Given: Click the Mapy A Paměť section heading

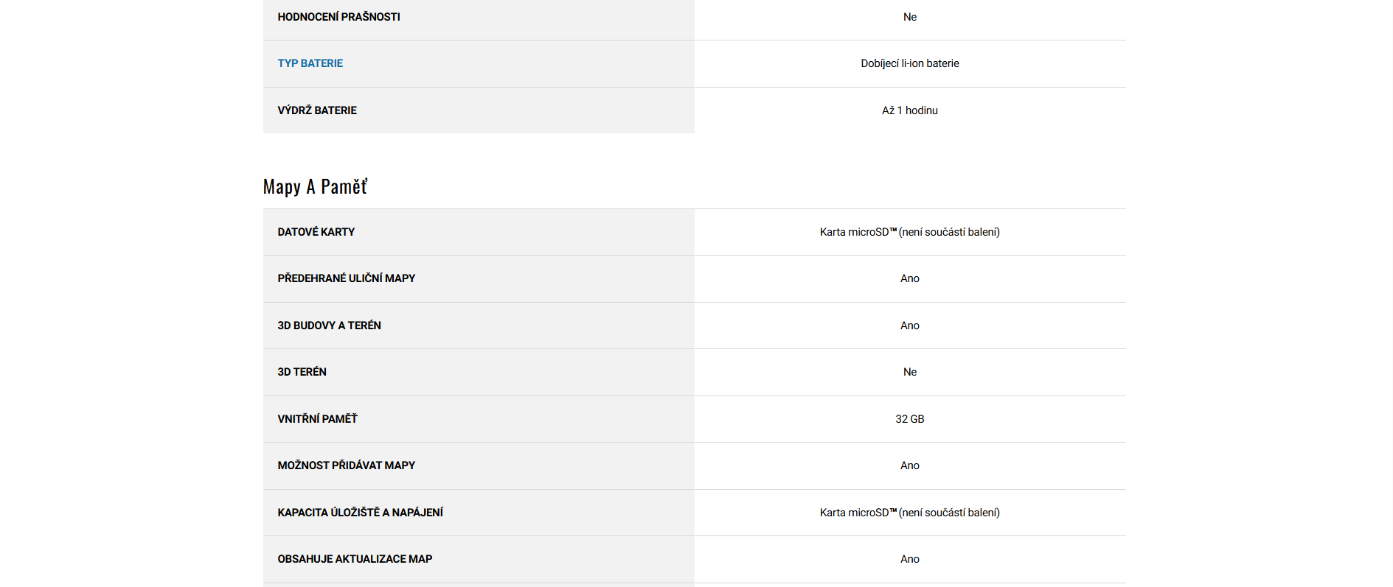Looking at the screenshot, I should [x=315, y=187].
